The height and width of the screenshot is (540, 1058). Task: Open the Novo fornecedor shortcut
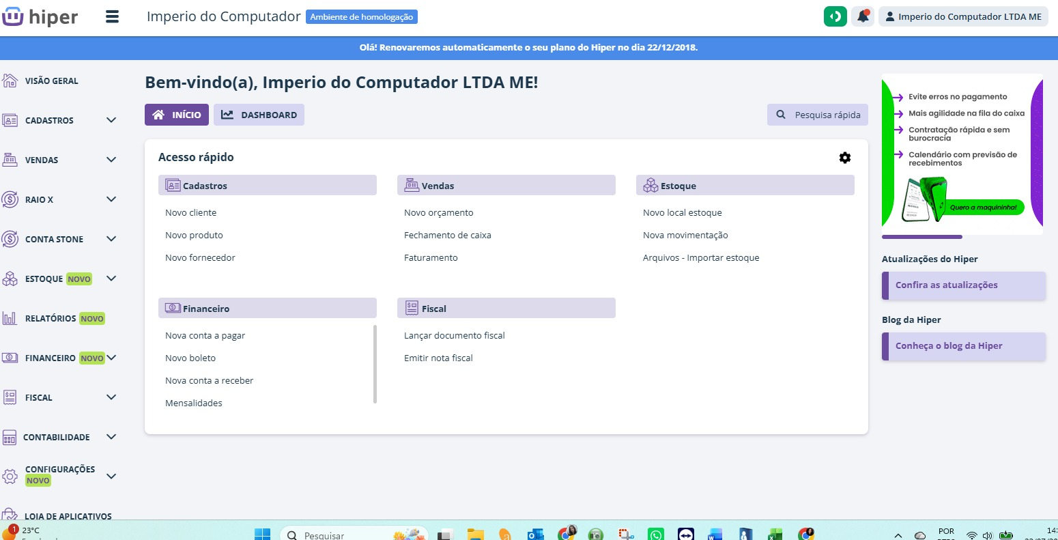pos(200,257)
